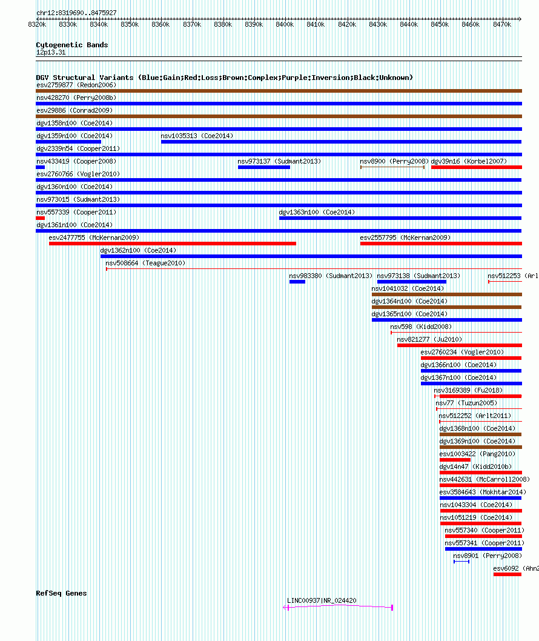Click nsv8901 (Perry2008) label
This screenshot has width=539, height=641.
point(488,555)
